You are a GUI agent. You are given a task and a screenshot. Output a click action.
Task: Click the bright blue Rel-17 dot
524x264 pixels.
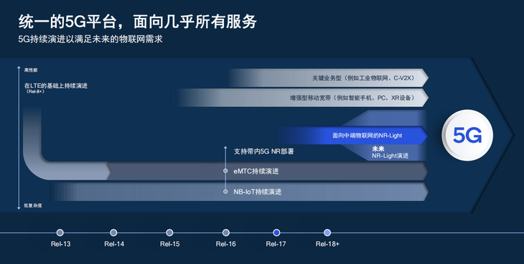pyautogui.click(x=276, y=232)
